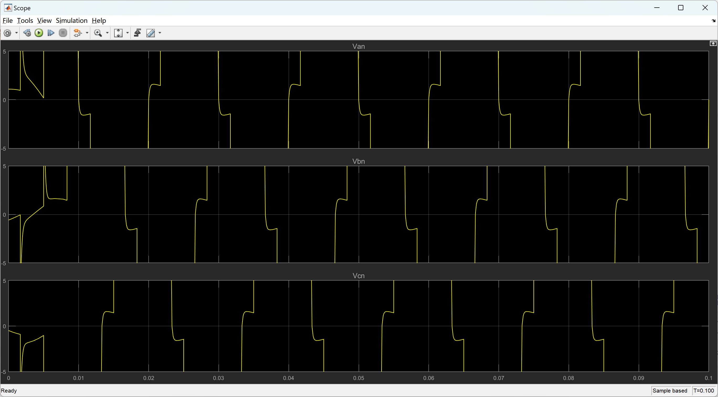
Task: Click the maximize axes icon at top right
Action: pos(713,44)
